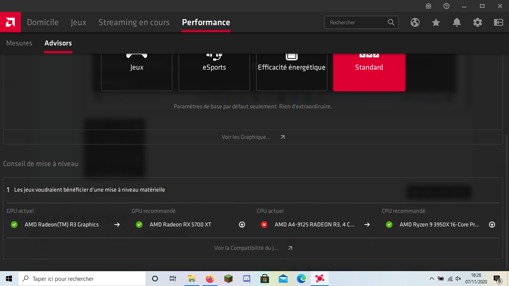Click AMD Ryzen 9 3950X 16-Core text

click(440, 225)
